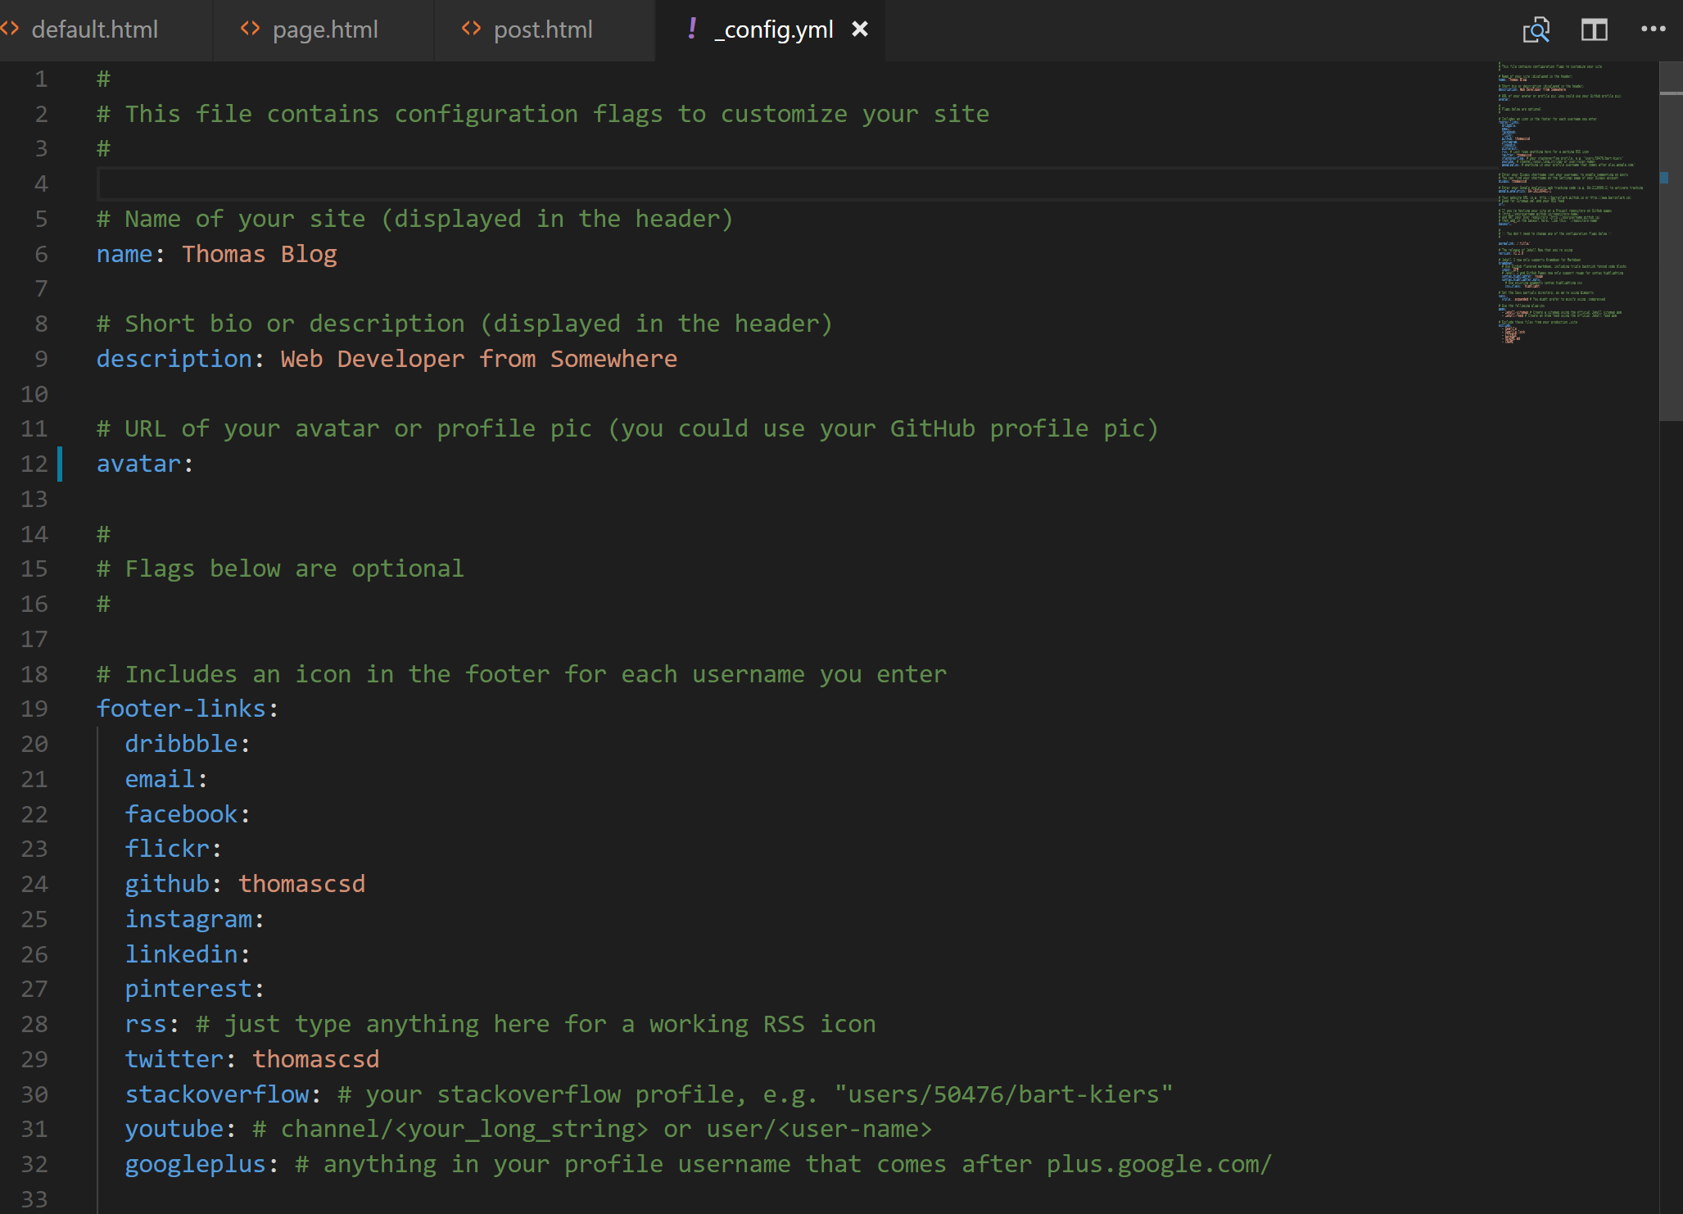Click the exclamation icon on _config.yml tab
The image size is (1683, 1214).
692,29
